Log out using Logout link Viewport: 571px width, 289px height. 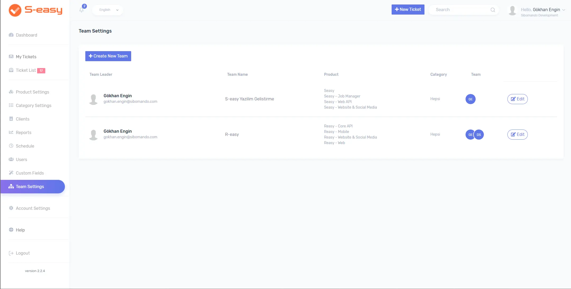23,253
